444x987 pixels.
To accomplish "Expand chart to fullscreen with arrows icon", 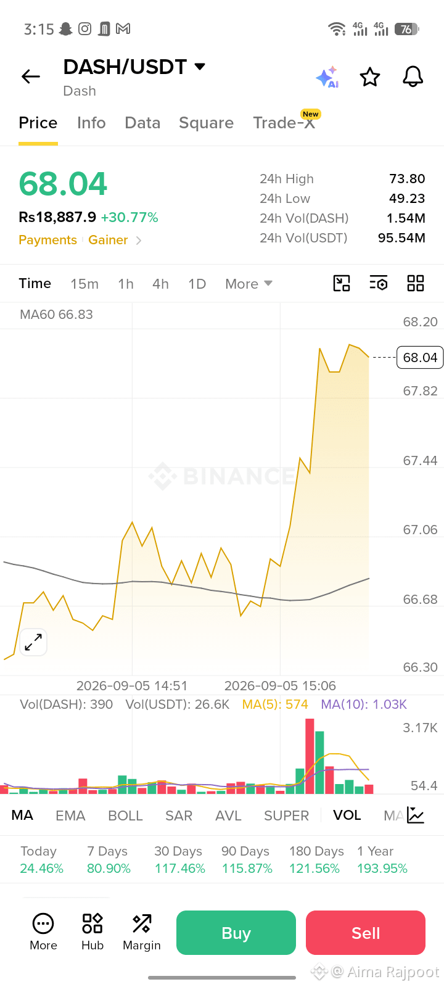I will pos(33,642).
